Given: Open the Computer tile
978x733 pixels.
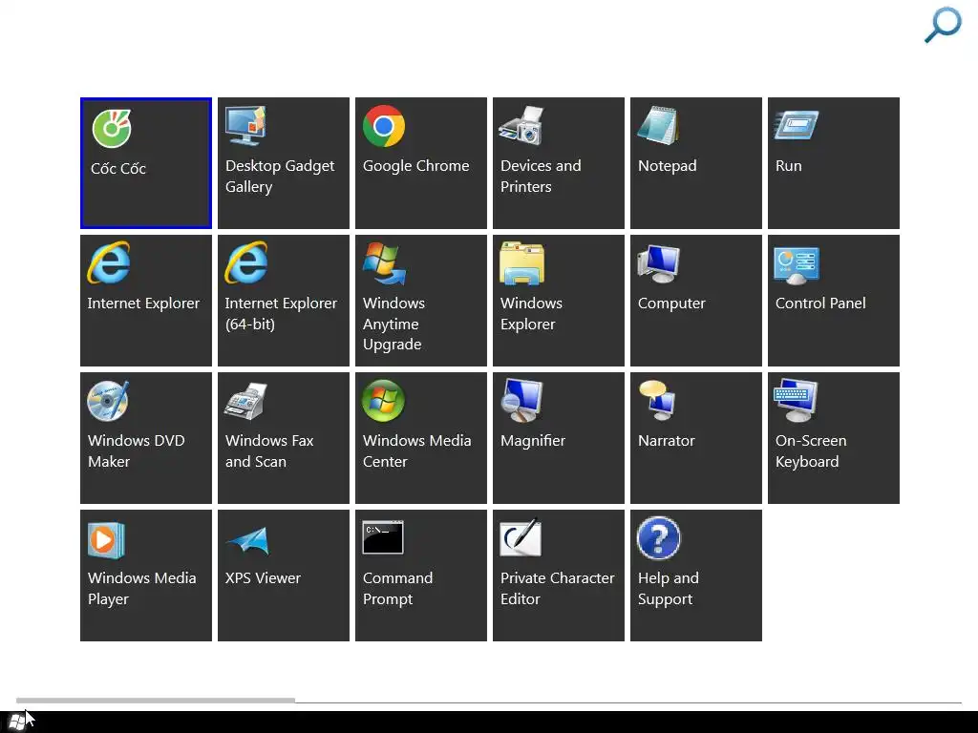Looking at the screenshot, I should pyautogui.click(x=696, y=301).
